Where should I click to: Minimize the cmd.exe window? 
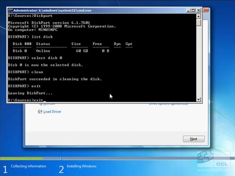tap(188, 10)
